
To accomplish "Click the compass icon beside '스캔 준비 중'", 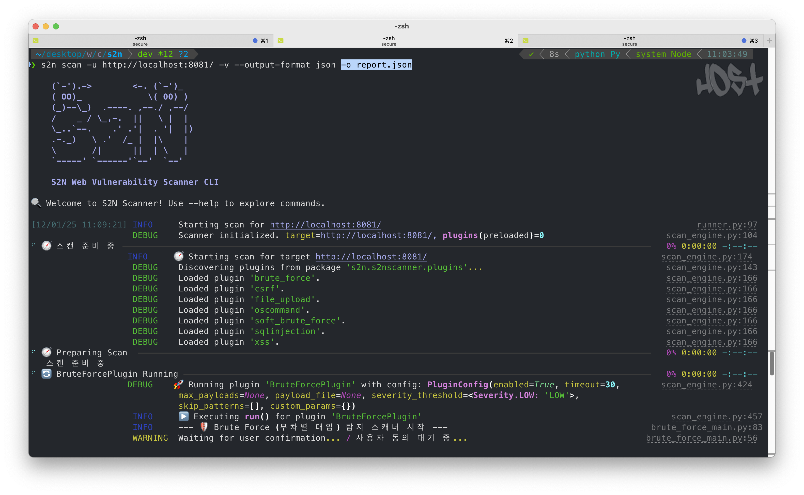I will coord(47,245).
